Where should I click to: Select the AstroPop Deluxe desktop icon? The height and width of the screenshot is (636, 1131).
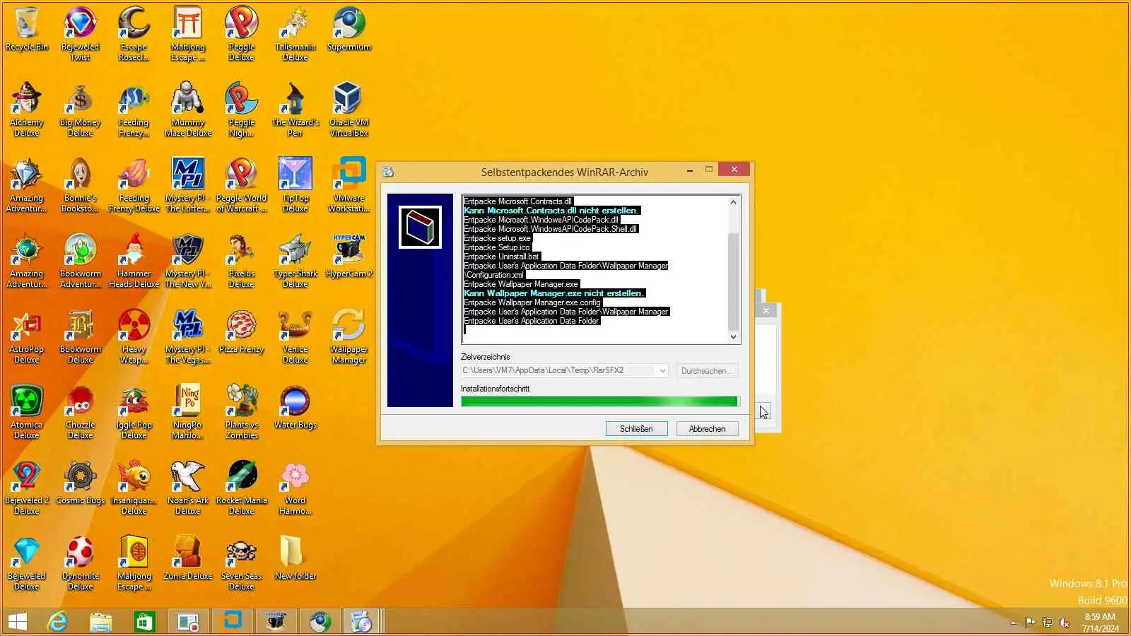(x=27, y=336)
